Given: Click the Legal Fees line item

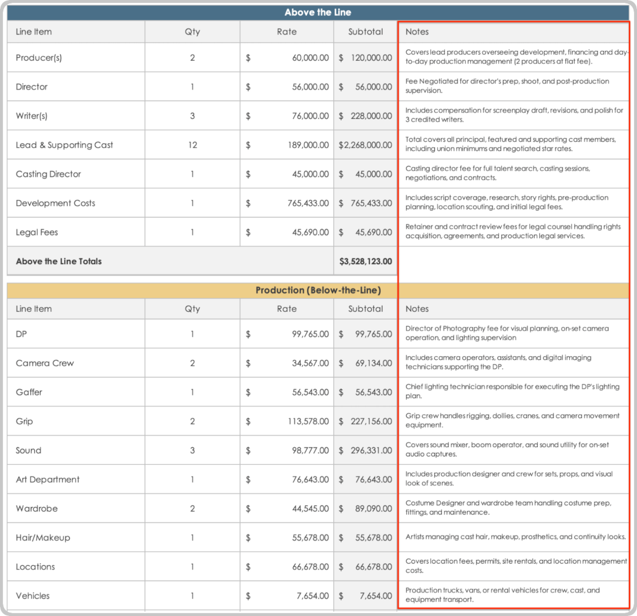Looking at the screenshot, I should tap(76, 233).
